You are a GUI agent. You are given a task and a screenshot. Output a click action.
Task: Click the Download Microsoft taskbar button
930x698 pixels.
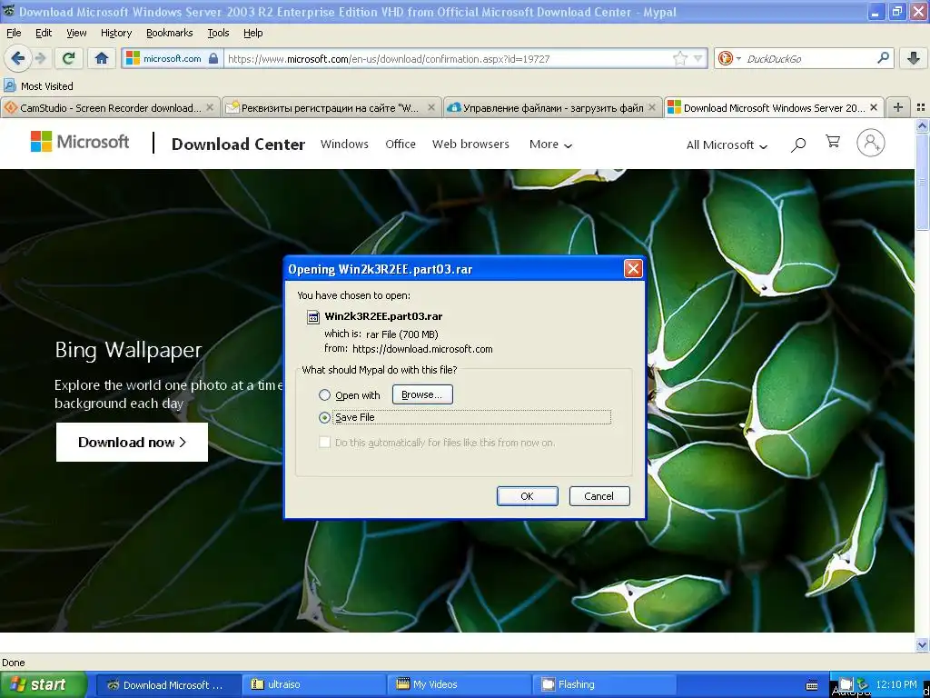[168, 684]
